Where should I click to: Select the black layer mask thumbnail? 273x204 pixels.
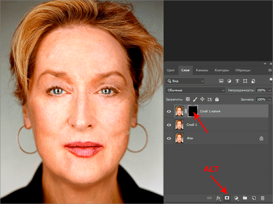(x=193, y=111)
